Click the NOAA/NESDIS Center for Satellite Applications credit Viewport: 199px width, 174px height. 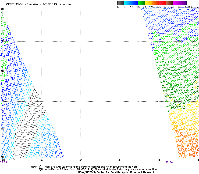coord(116,172)
